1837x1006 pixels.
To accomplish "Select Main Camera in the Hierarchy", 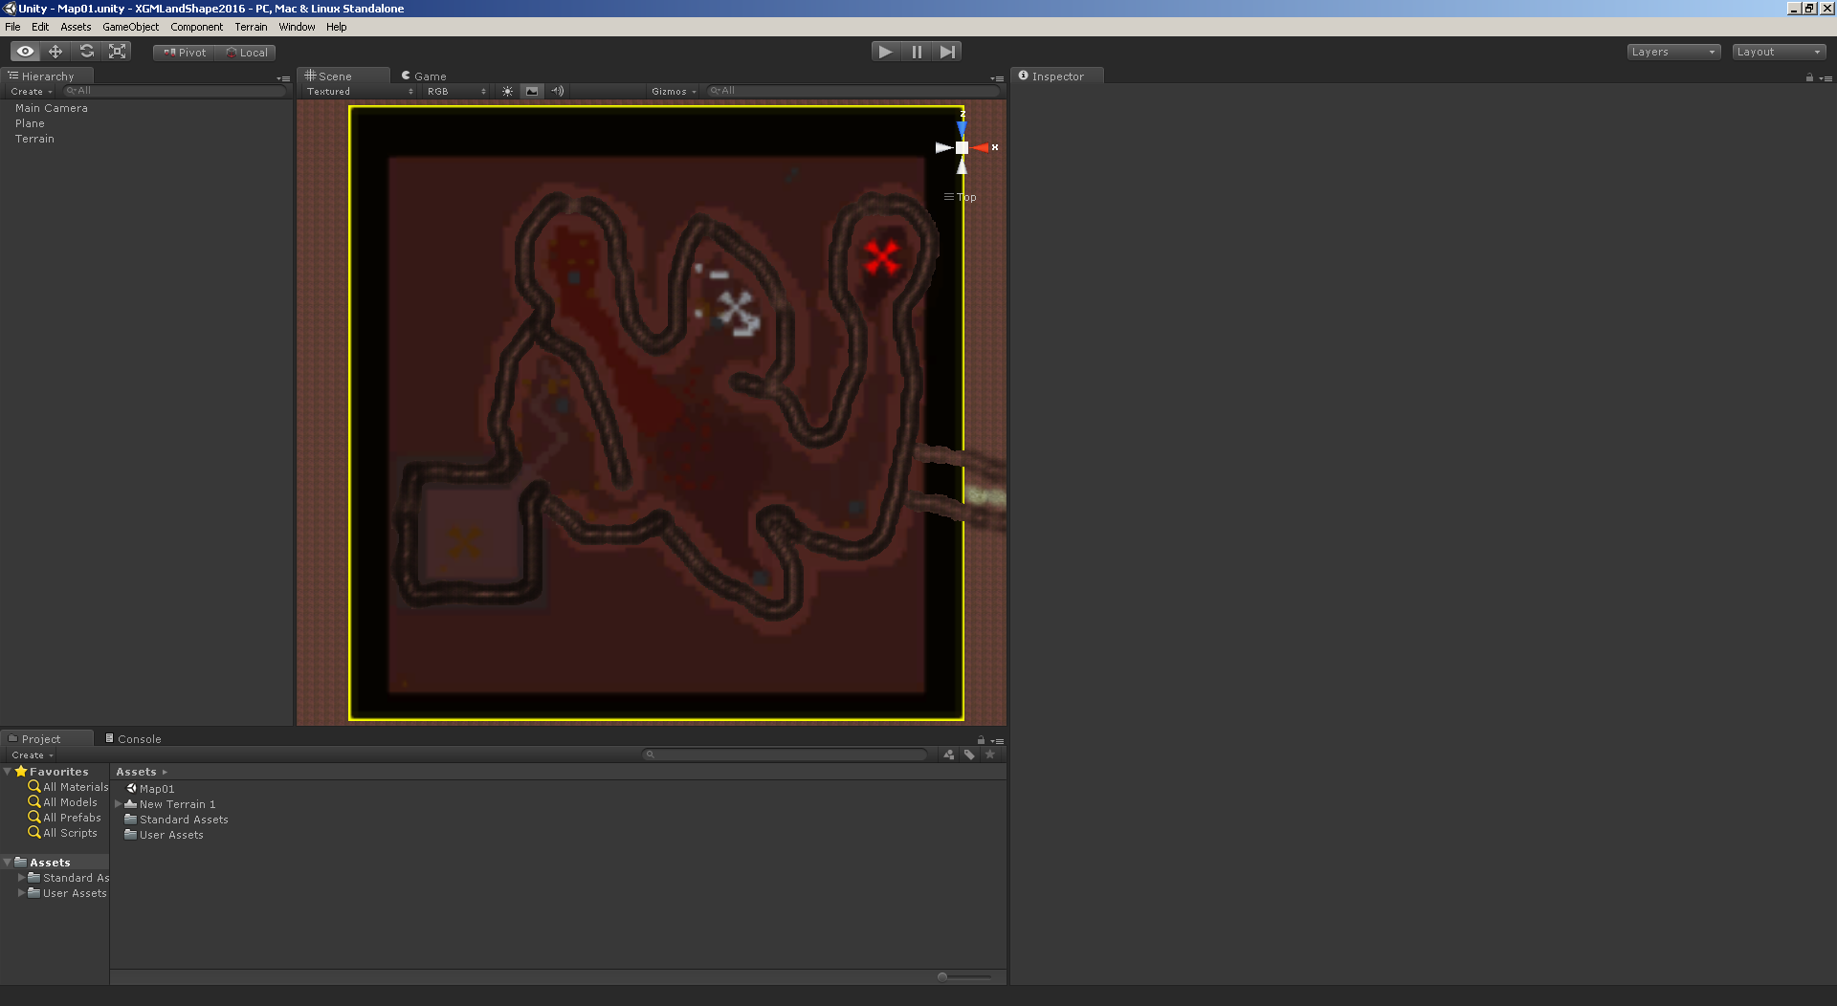I will click(x=52, y=108).
